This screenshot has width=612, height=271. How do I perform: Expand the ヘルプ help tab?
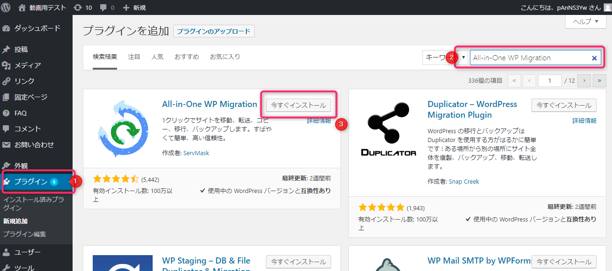pyautogui.click(x=586, y=21)
